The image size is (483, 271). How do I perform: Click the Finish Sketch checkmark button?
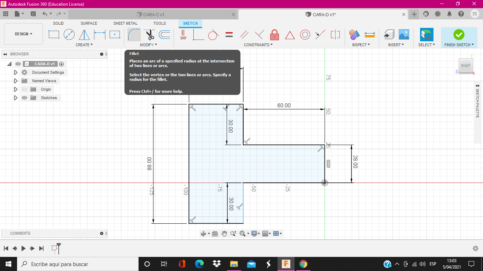pyautogui.click(x=459, y=35)
